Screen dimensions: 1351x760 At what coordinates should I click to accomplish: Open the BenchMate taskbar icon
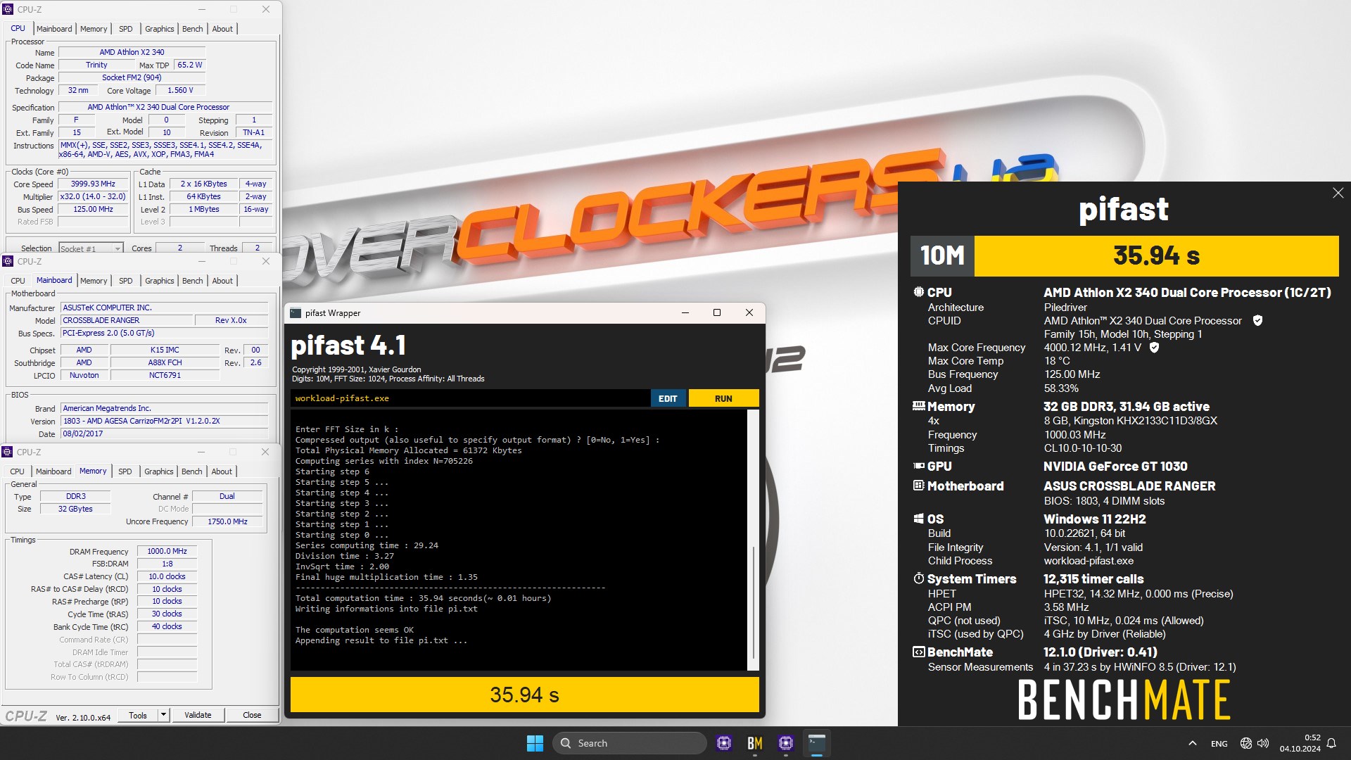click(x=755, y=743)
